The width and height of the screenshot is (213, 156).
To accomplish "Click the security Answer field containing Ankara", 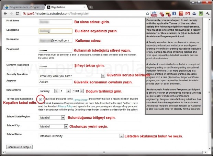I will (55, 82).
